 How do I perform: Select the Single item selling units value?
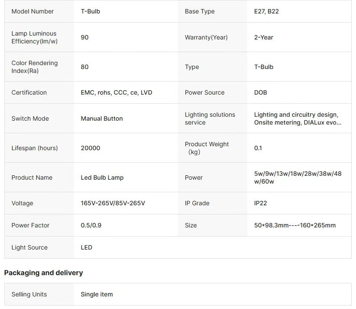97,294
